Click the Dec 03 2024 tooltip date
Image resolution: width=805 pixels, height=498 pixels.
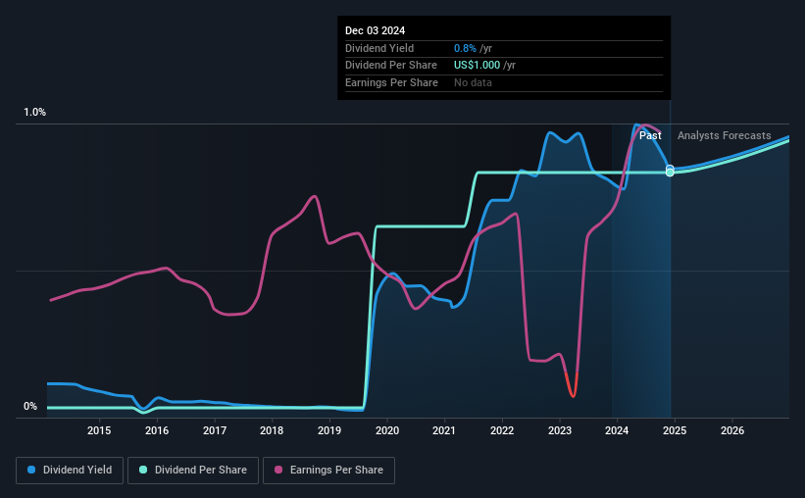[x=375, y=30]
